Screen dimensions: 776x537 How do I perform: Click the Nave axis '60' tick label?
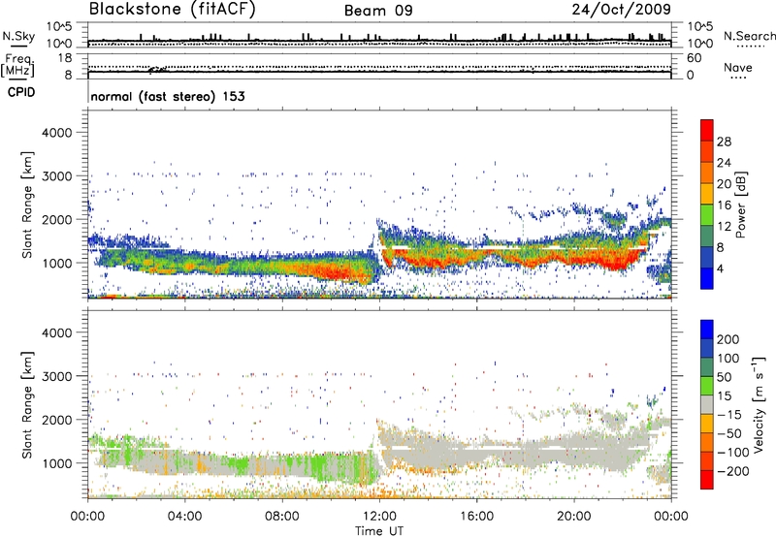pyautogui.click(x=694, y=58)
